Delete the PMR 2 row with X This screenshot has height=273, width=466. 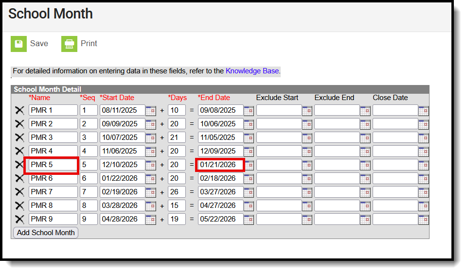pyautogui.click(x=19, y=124)
